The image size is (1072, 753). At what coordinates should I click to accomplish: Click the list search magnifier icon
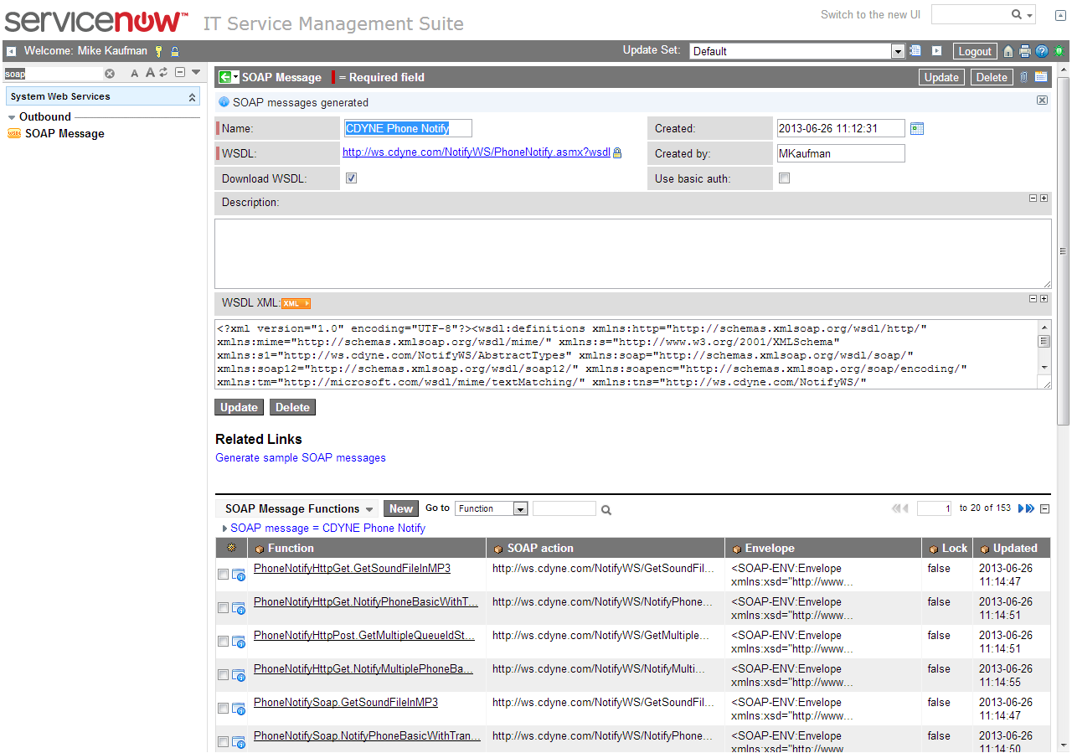[606, 509]
